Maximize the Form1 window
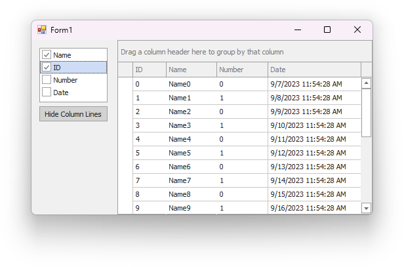The image size is (404, 267). click(x=327, y=30)
